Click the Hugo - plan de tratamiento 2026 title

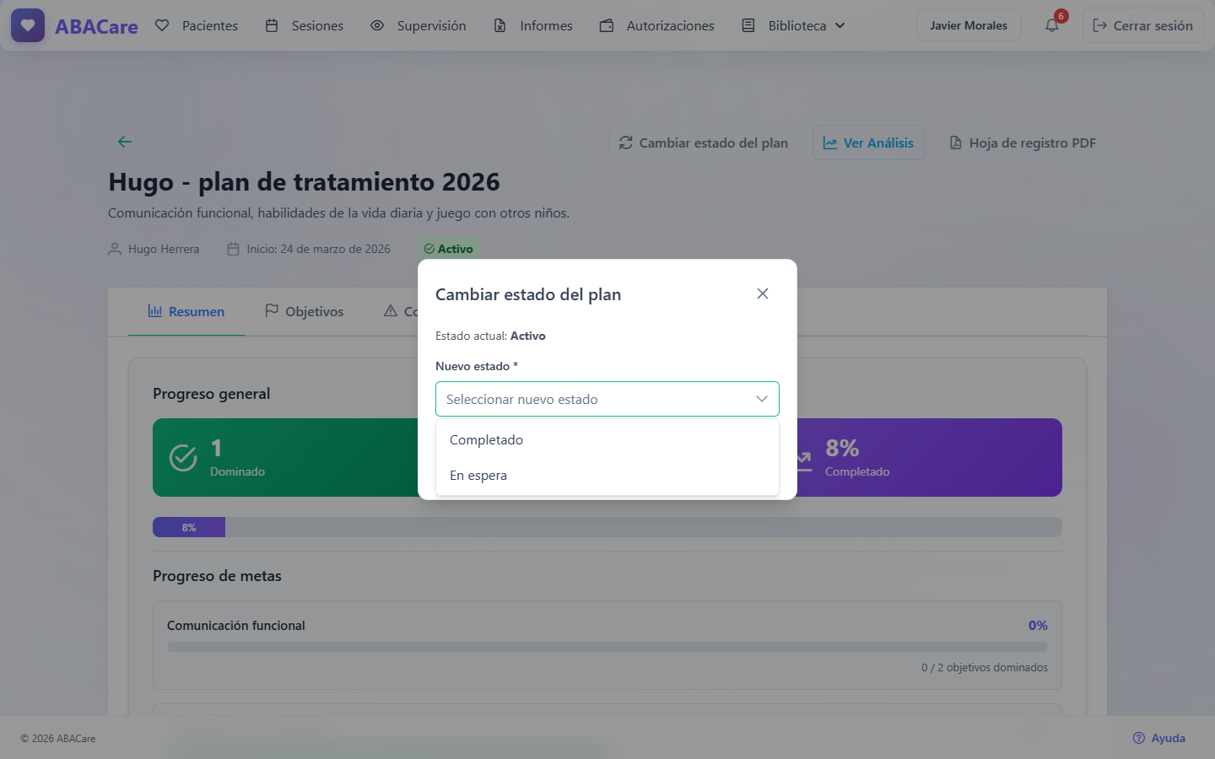[304, 182]
